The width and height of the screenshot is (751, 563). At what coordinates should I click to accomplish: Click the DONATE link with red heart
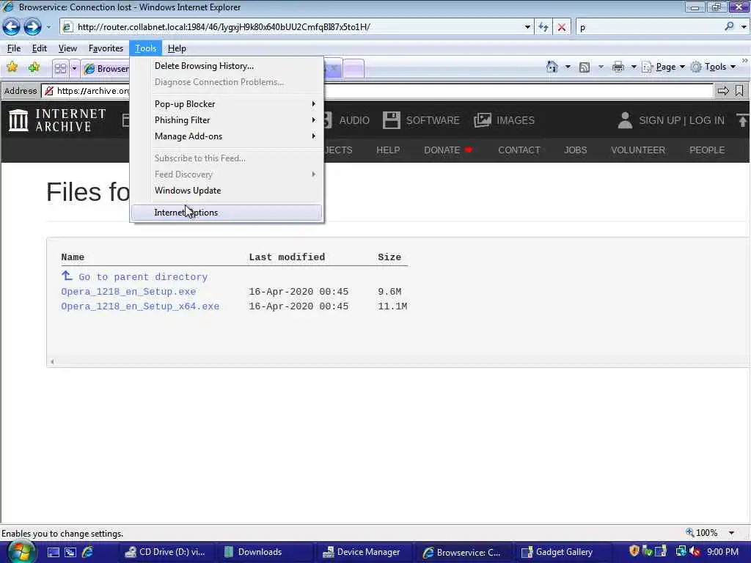[448, 150]
